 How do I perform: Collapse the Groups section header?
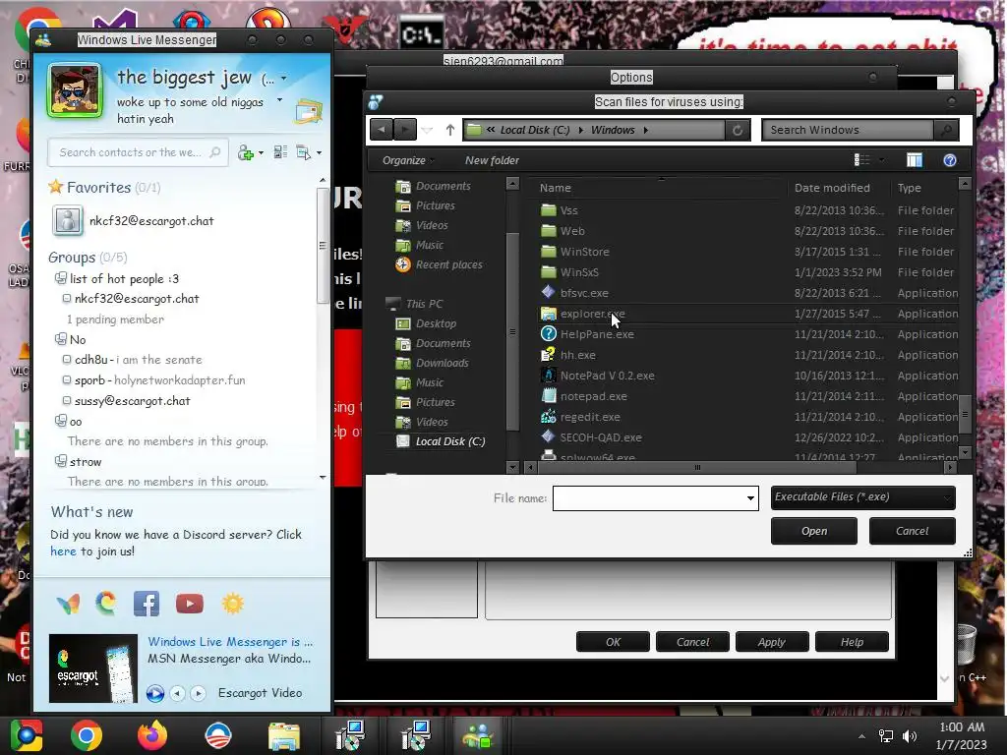pos(88,258)
